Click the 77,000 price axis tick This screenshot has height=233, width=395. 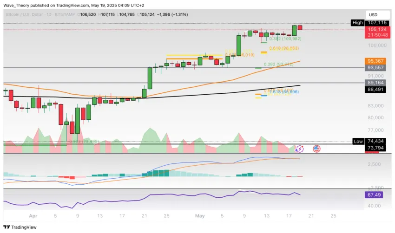[x=375, y=130]
